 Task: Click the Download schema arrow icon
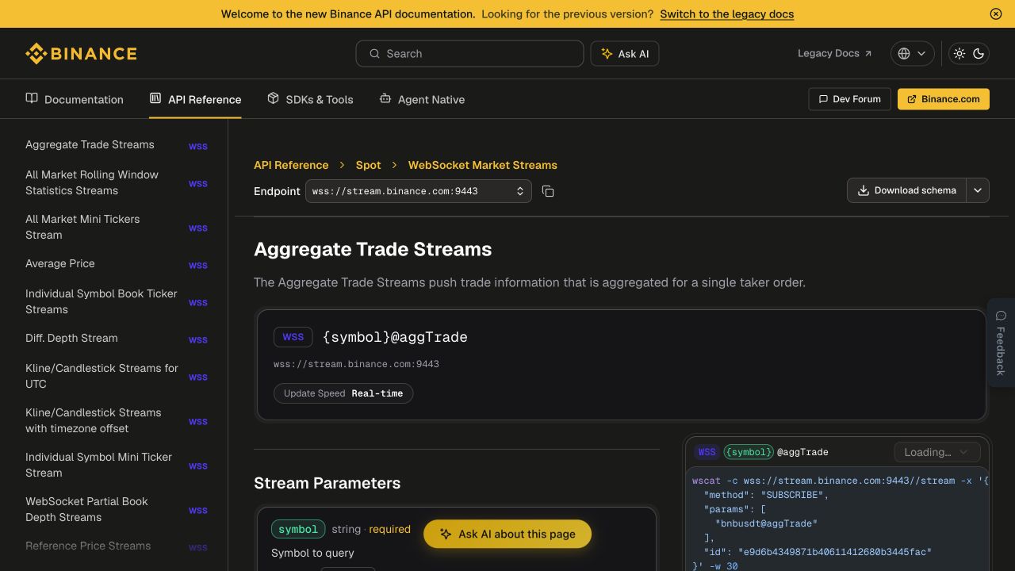(x=864, y=190)
